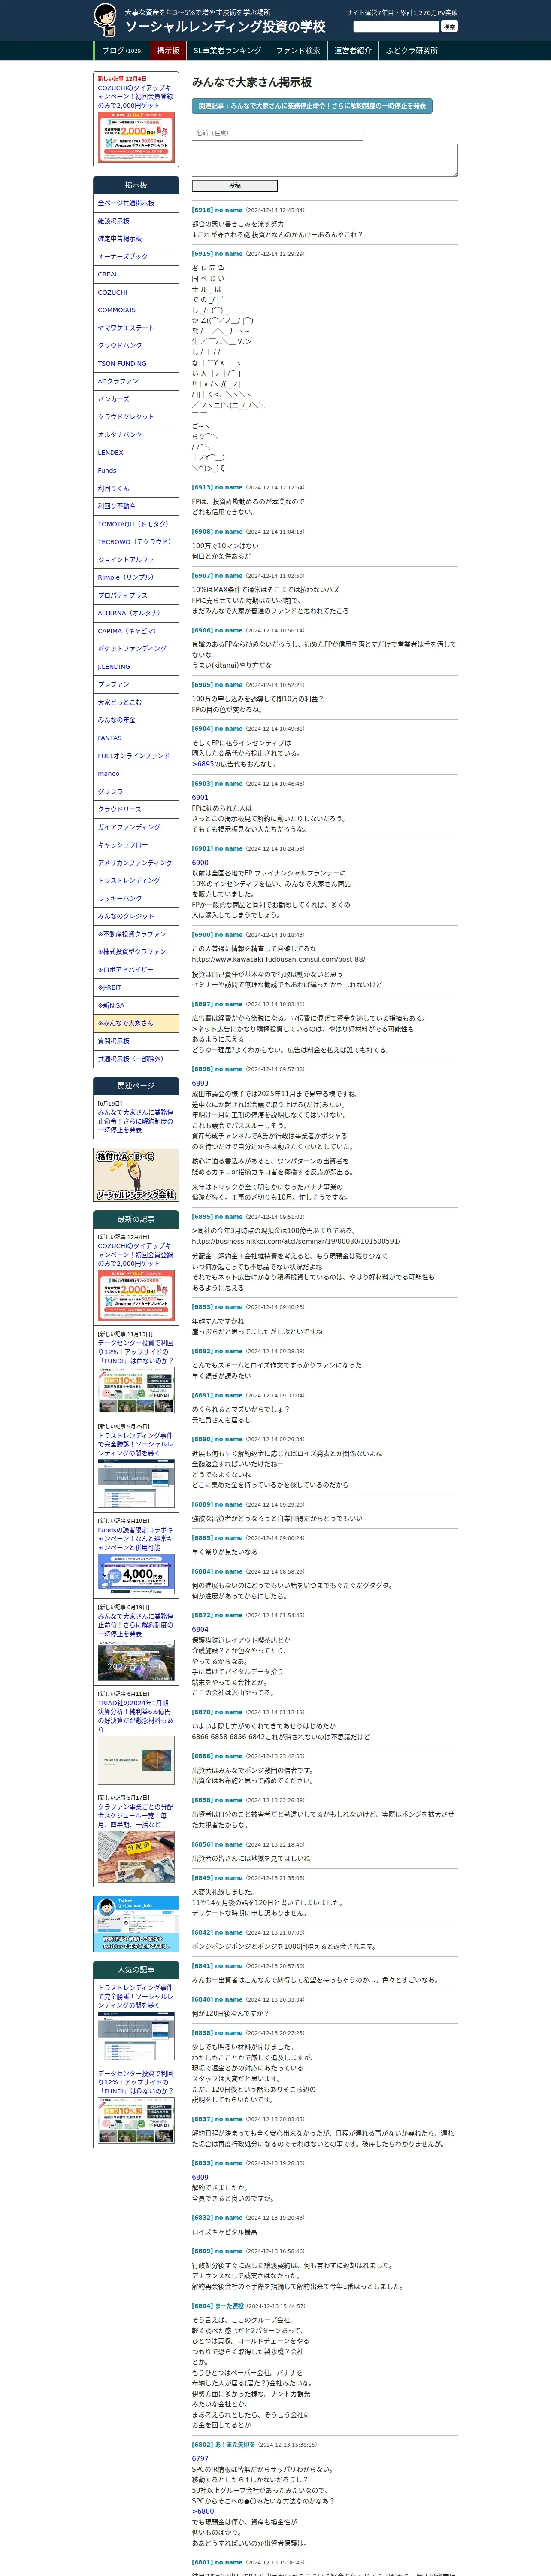Open ※新NISA board link
The height and width of the screenshot is (2576, 551).
point(136,1006)
